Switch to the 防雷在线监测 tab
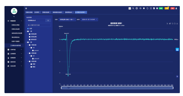The height and width of the screenshot is (96, 183). pyautogui.click(x=46, y=12)
